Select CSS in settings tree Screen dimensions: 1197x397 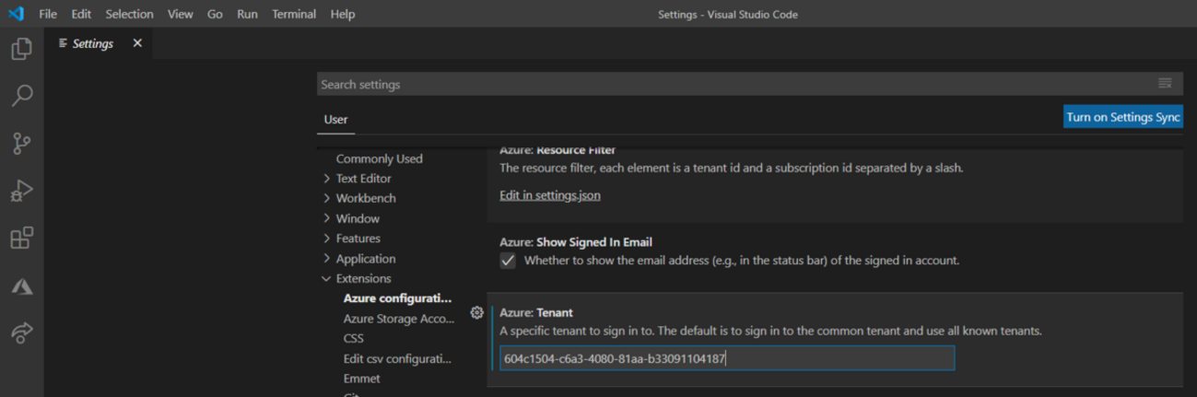click(x=353, y=338)
